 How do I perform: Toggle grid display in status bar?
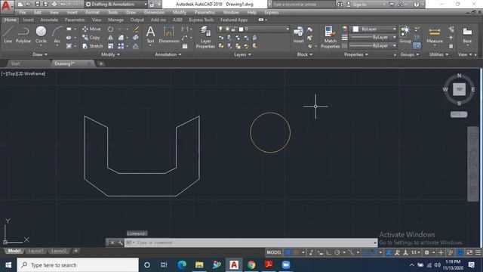point(288,252)
